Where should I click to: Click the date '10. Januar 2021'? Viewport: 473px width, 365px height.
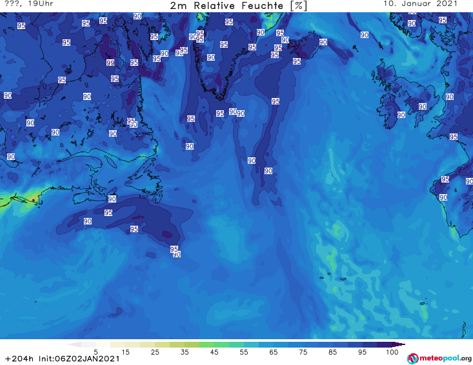420,4
